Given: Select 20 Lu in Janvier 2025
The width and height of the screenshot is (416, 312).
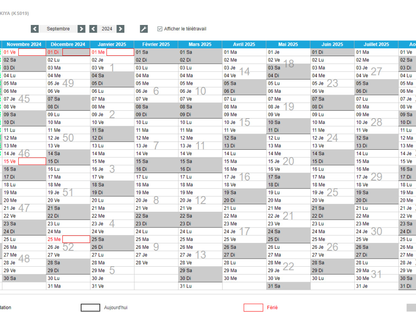Looking at the screenshot, I should pos(112,201).
